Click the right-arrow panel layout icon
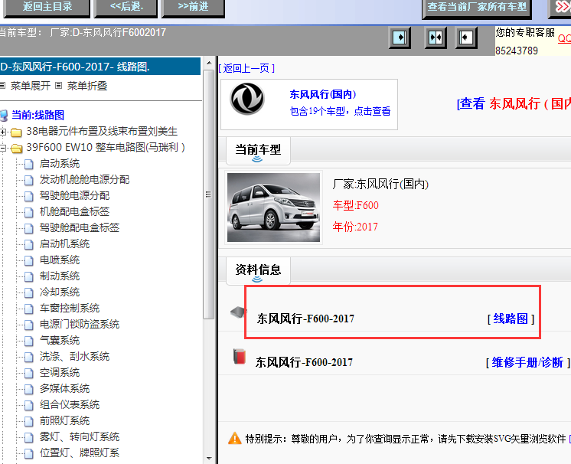Image resolution: width=571 pixels, height=464 pixels. pos(400,38)
